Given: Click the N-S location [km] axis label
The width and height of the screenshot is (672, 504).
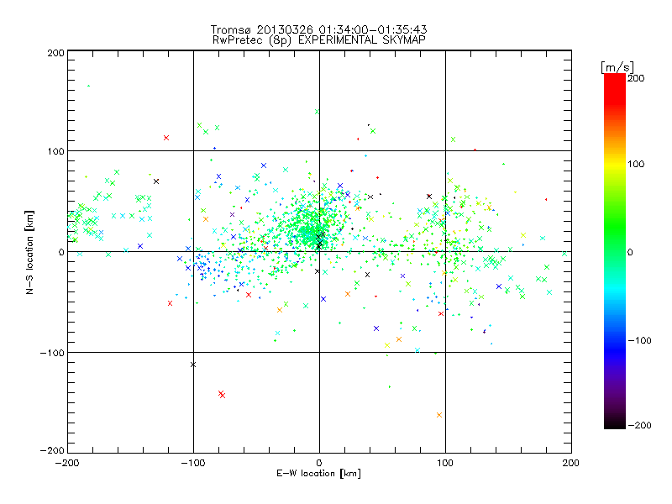Looking at the screenshot, I should coord(29,253).
